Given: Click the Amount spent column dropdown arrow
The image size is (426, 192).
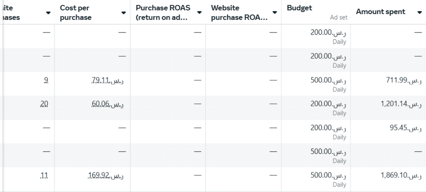Looking at the screenshot, I should pos(419,13).
